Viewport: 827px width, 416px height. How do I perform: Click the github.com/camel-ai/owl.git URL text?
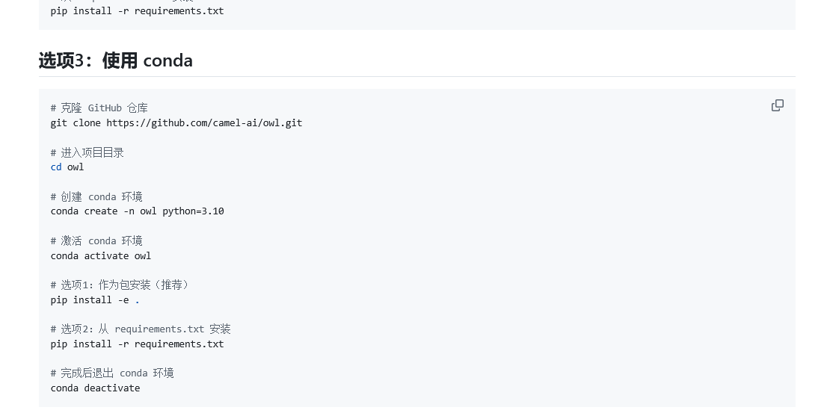click(x=204, y=122)
